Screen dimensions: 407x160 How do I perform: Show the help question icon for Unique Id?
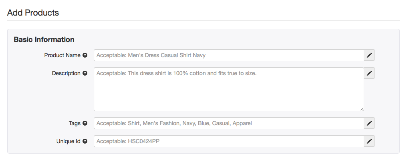click(85, 141)
